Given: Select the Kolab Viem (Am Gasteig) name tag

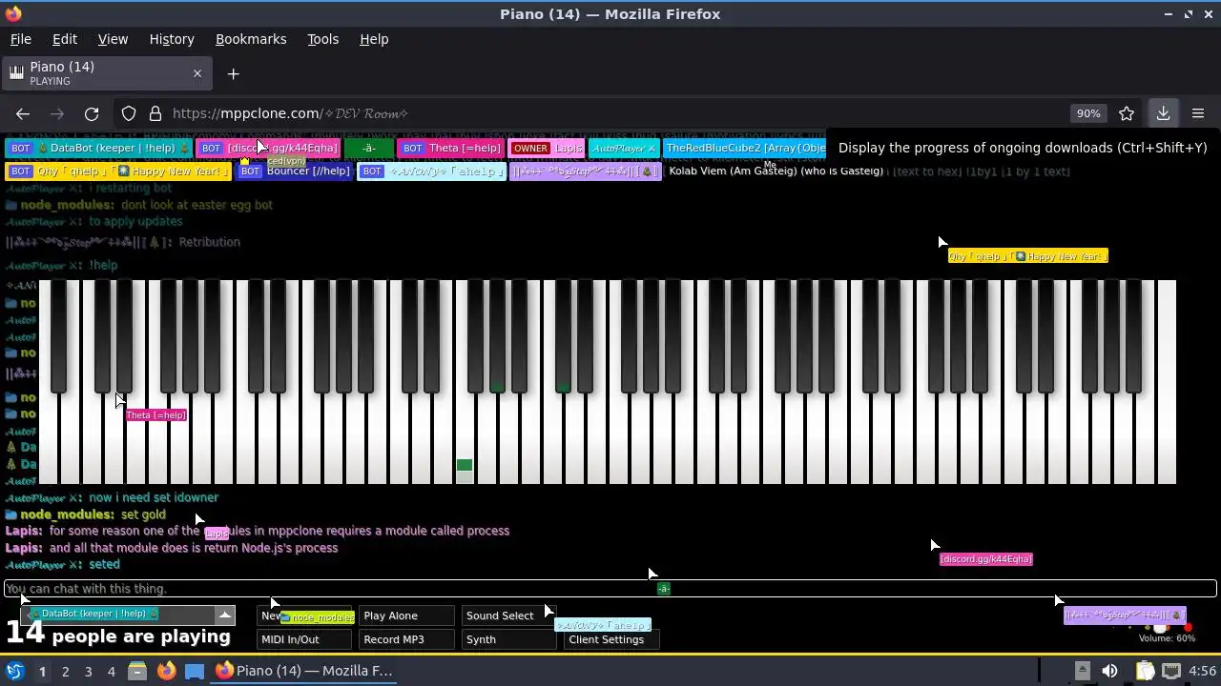Looking at the screenshot, I should 776,171.
